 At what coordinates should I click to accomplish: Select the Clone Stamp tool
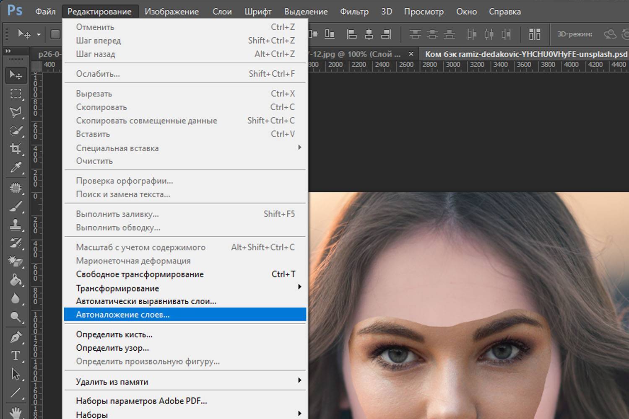coord(16,225)
